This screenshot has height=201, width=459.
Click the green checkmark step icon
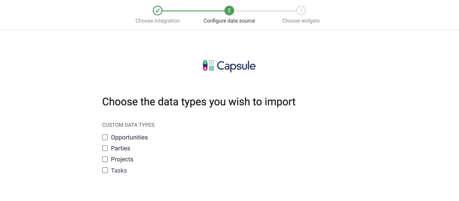pos(157,11)
